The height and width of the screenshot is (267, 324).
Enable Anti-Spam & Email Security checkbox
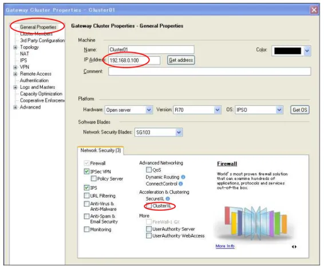86,217
